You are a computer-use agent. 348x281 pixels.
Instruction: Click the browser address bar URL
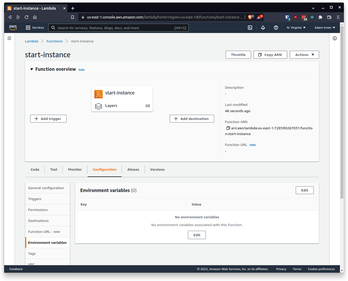[x=165, y=17]
